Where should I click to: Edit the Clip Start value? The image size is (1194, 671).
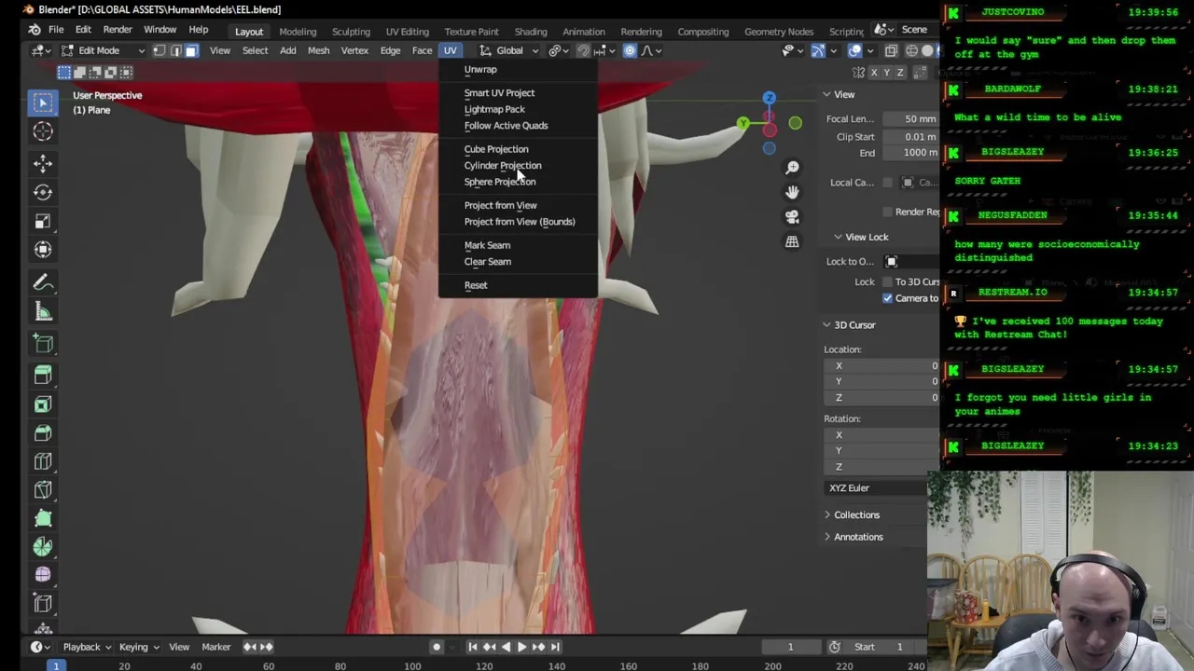click(909, 137)
